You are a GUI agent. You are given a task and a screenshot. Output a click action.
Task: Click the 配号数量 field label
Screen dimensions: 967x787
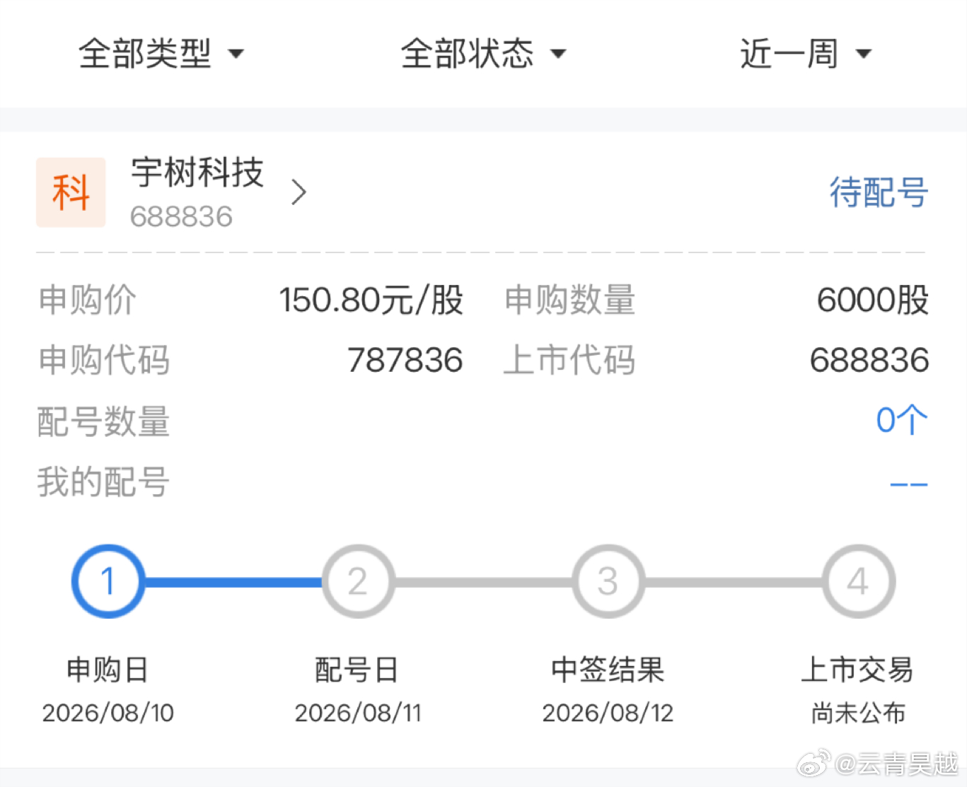pos(103,421)
